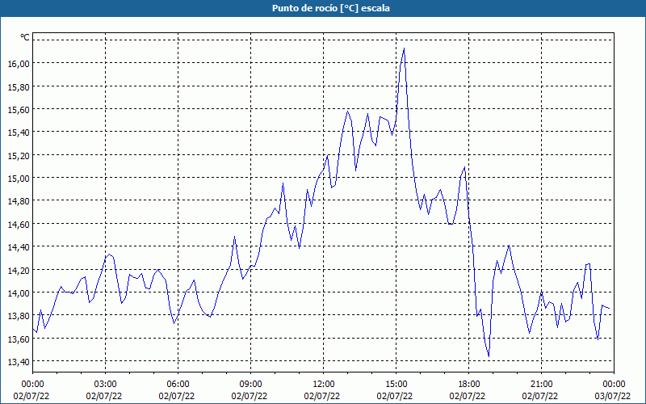Click the 03/07/22 date label
This screenshot has width=646, height=404.
[613, 396]
